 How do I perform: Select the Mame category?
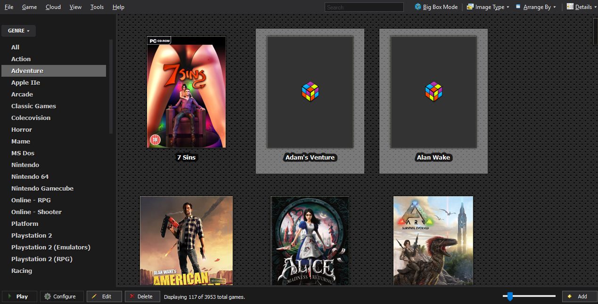point(54,141)
